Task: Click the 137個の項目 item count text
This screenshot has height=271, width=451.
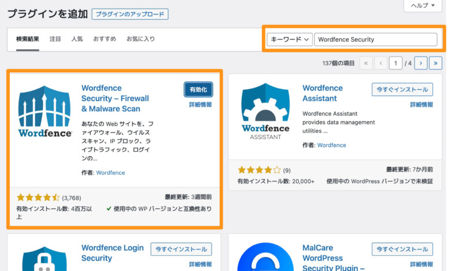Action: (338, 63)
